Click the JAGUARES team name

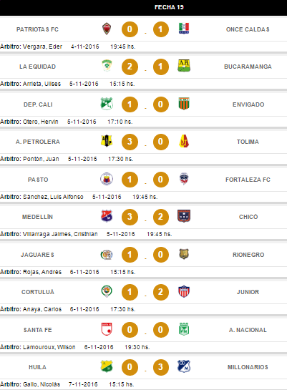37,255
